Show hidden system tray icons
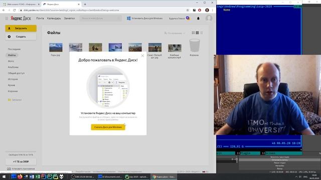This screenshot has height=180, width=321. click(296, 176)
